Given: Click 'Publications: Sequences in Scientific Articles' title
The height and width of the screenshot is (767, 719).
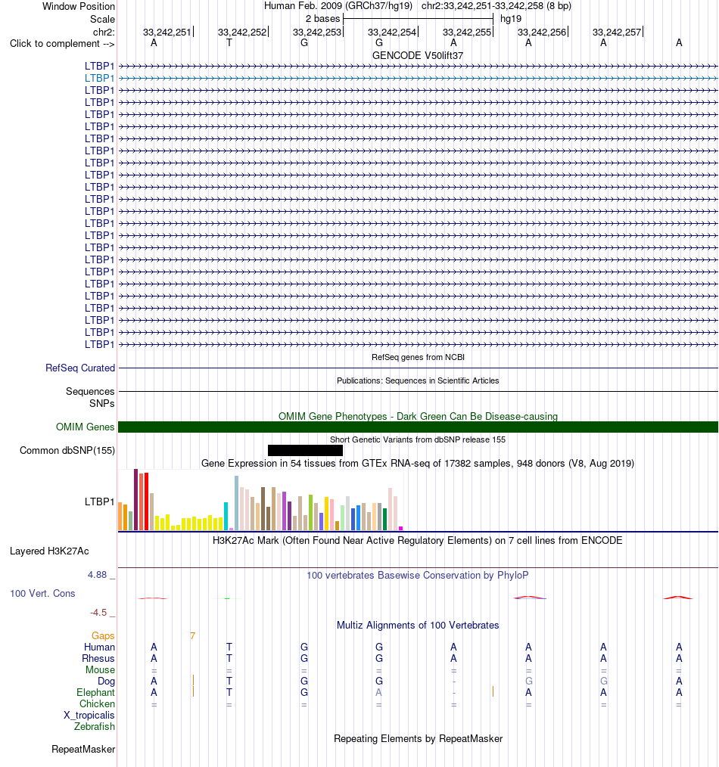Looking at the screenshot, I should 418,380.
